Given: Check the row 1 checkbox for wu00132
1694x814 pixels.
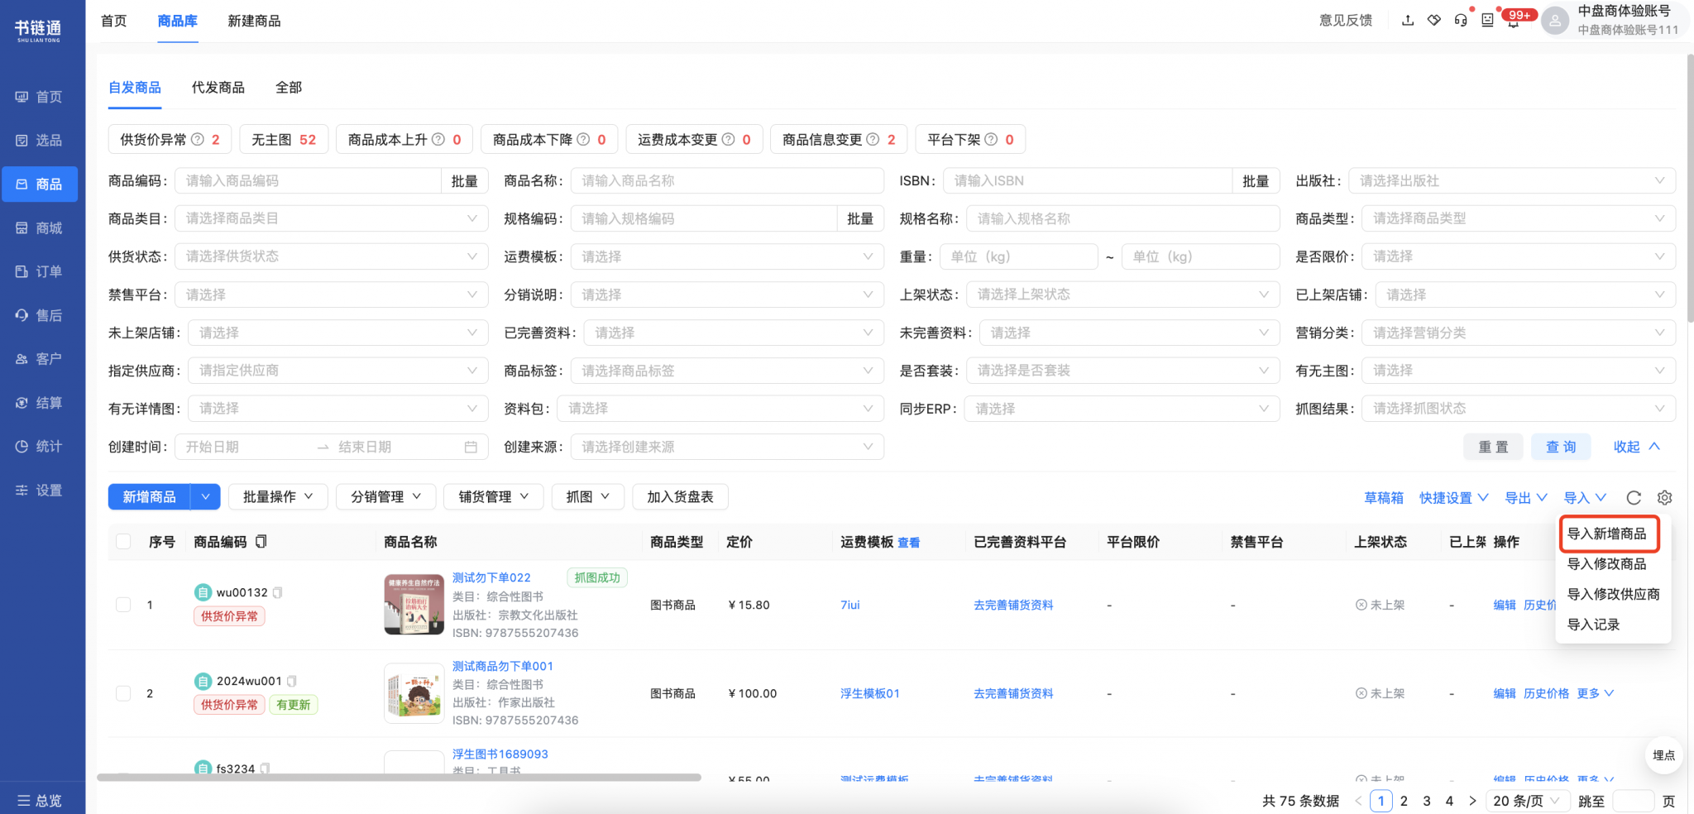Looking at the screenshot, I should coord(123,605).
